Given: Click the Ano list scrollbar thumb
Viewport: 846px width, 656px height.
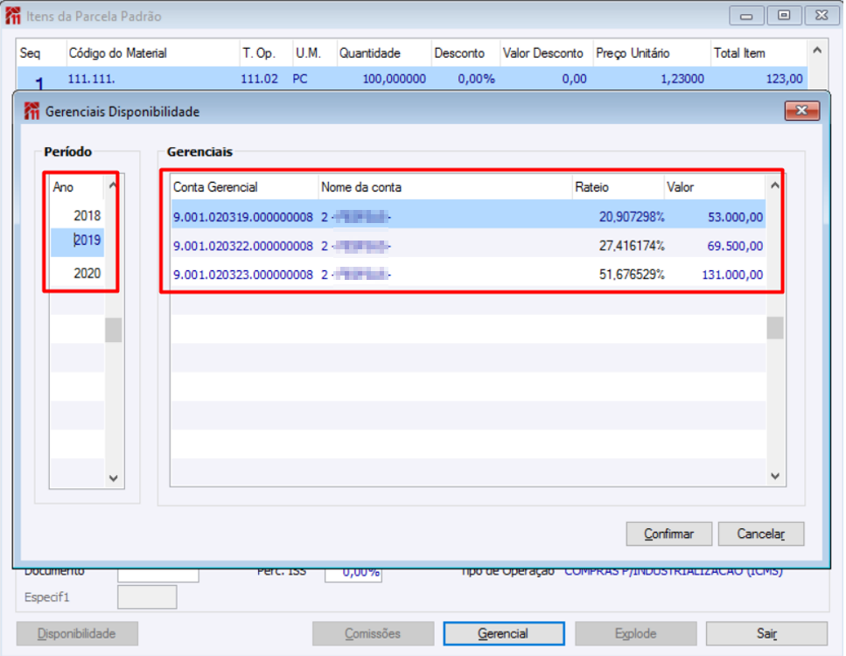Looking at the screenshot, I should point(114,330).
